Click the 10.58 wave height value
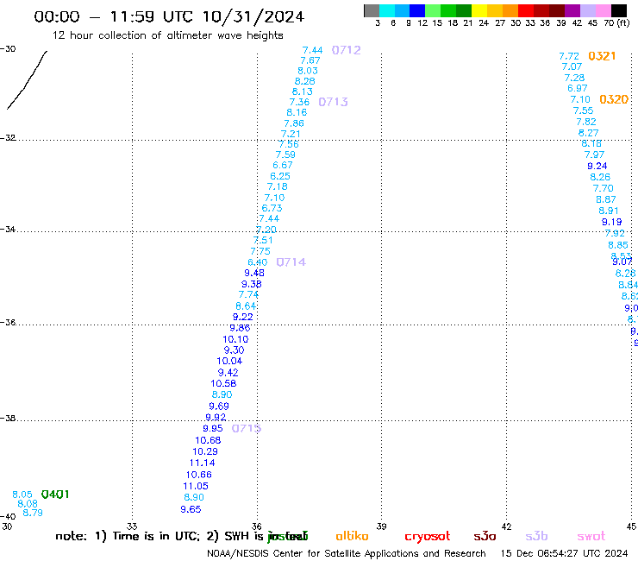638x561 pixels. 223,383
